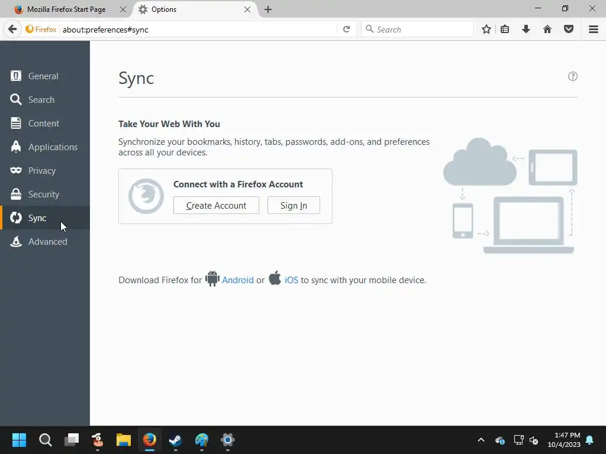Viewport: 606px width, 454px height.
Task: Click the Firefox taskbar icon
Action: point(150,440)
